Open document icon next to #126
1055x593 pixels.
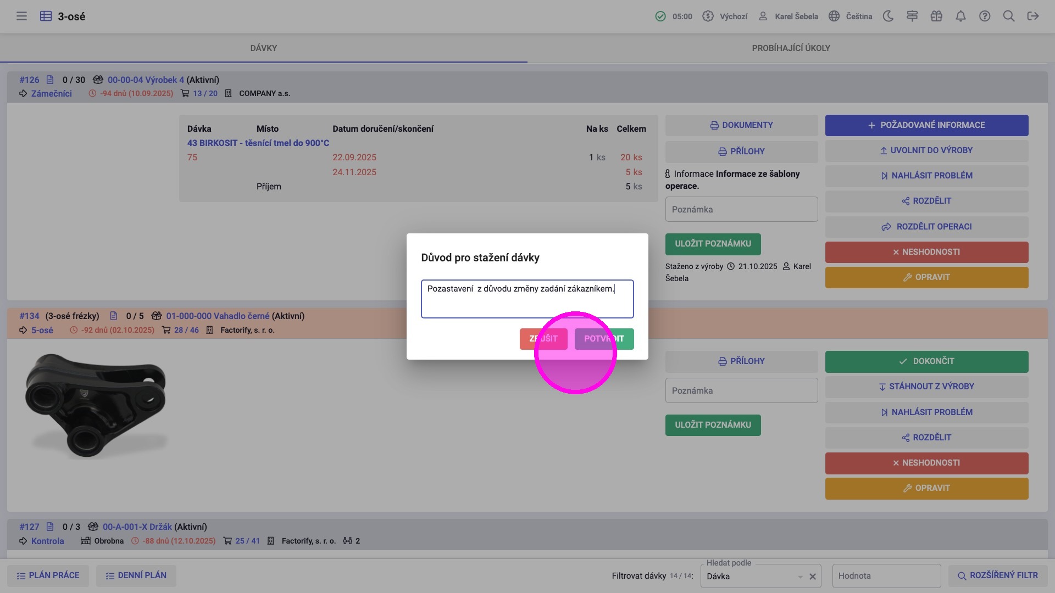(x=50, y=80)
